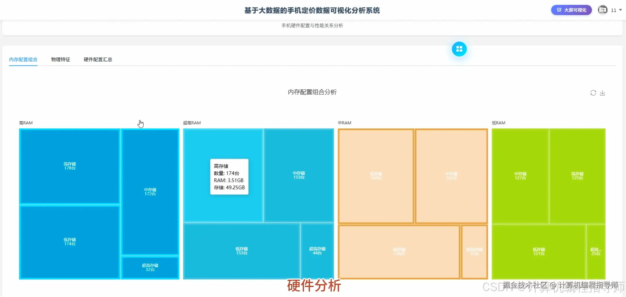
Task: Select the 内存配置组合 tab
Action: click(x=23, y=59)
